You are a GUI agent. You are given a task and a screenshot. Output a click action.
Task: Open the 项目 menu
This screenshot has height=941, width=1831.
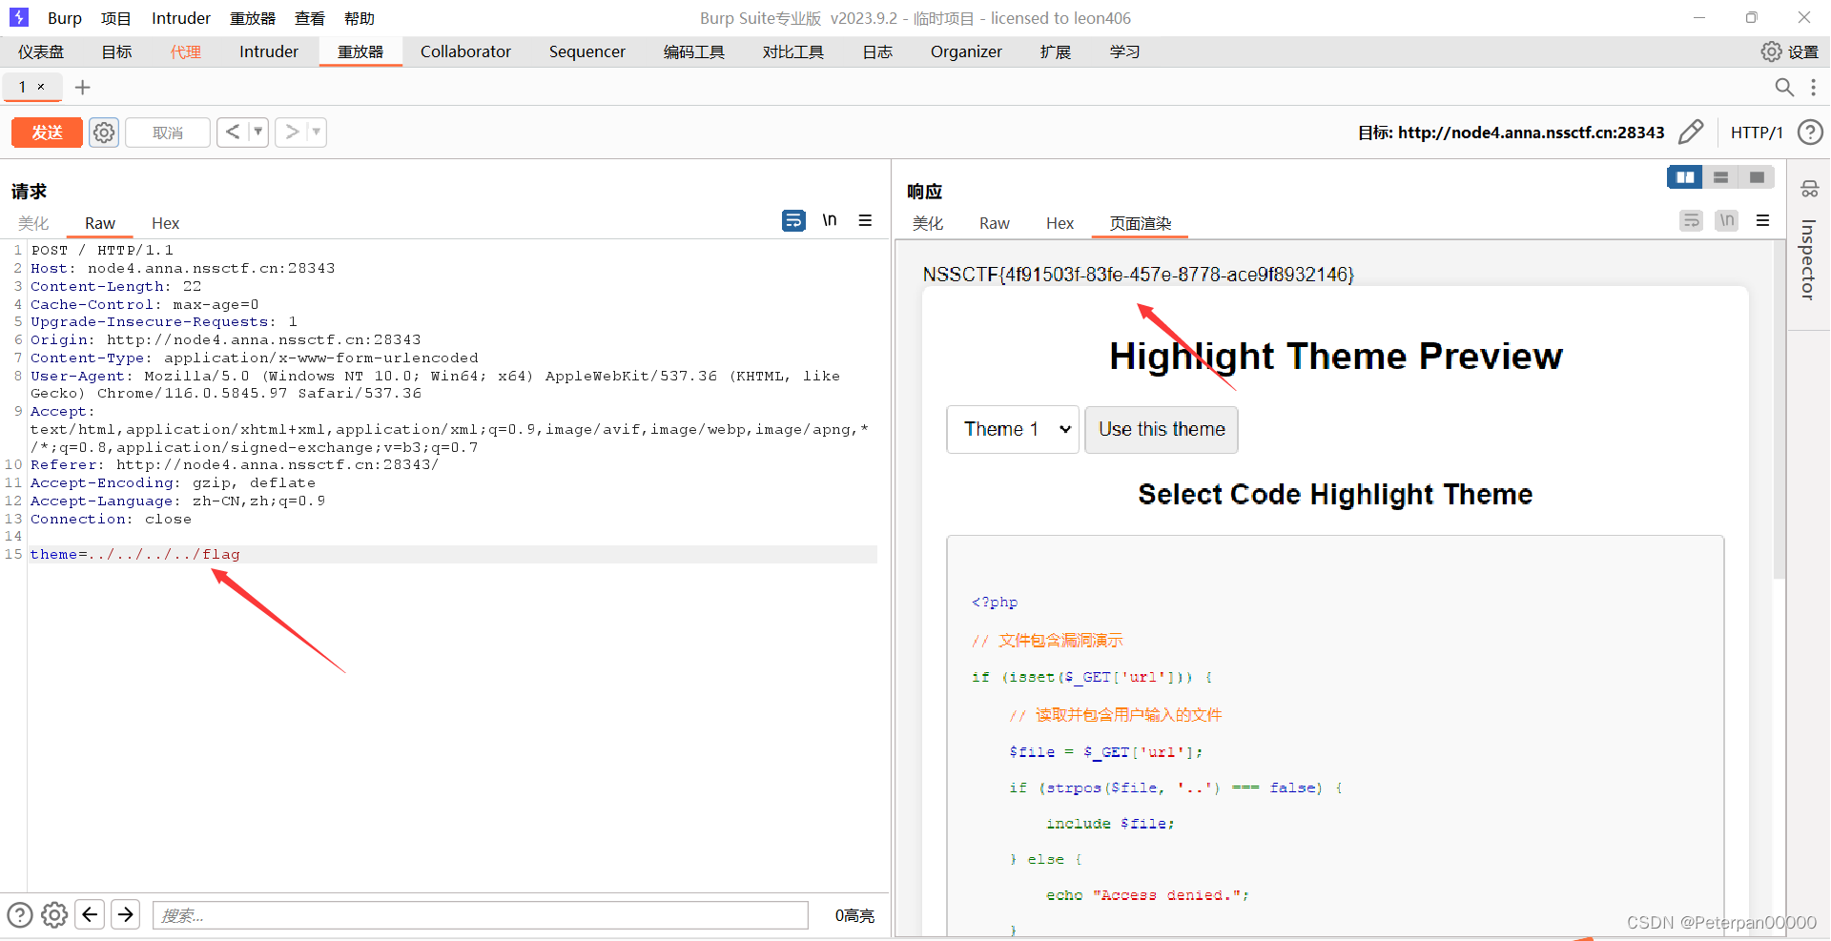tap(115, 18)
